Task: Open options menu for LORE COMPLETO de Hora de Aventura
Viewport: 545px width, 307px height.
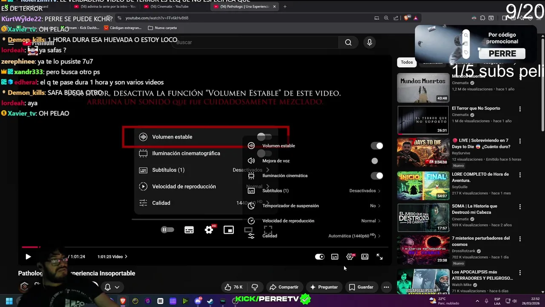Action: (x=520, y=175)
